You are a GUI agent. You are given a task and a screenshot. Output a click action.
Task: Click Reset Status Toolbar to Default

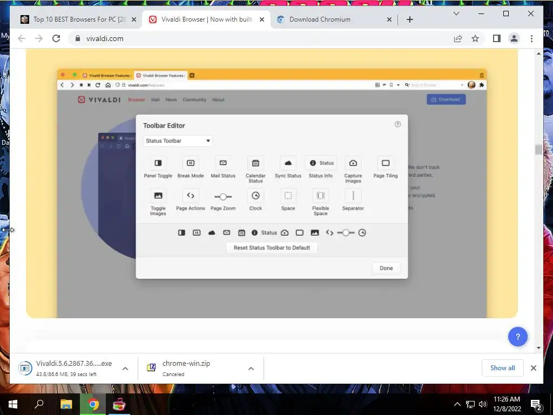click(x=272, y=247)
